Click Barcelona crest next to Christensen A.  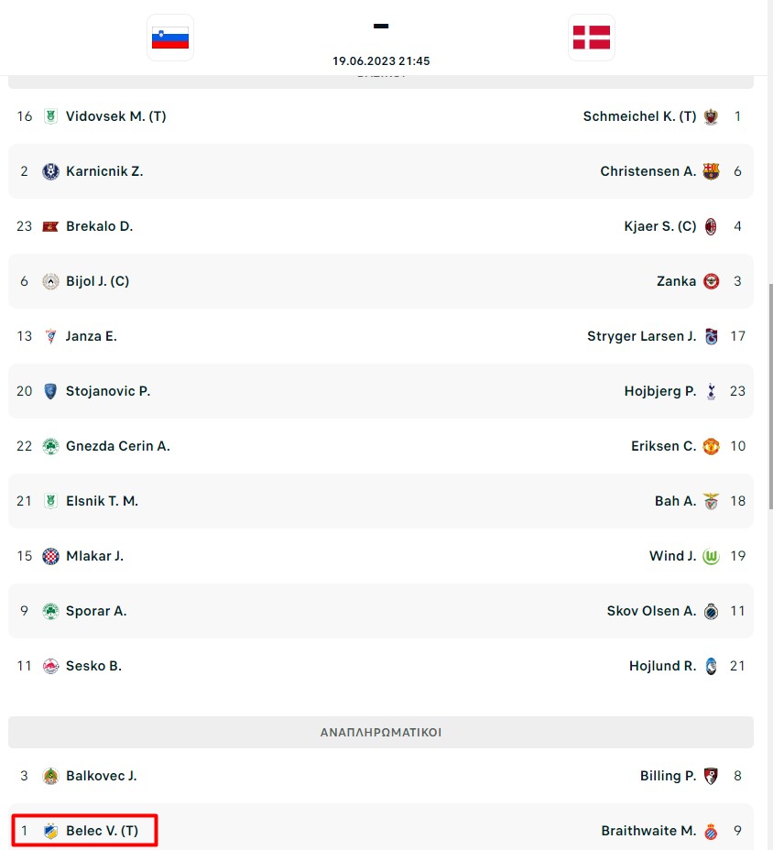(711, 171)
